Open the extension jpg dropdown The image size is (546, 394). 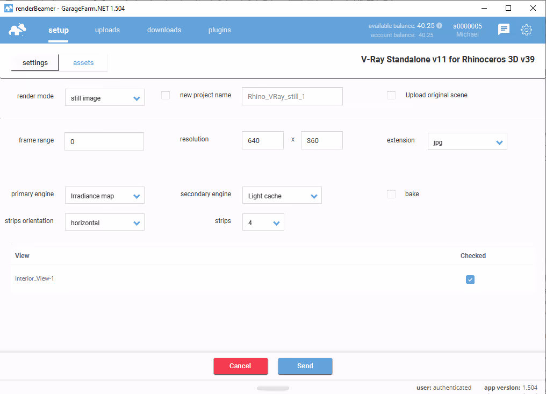(x=468, y=141)
